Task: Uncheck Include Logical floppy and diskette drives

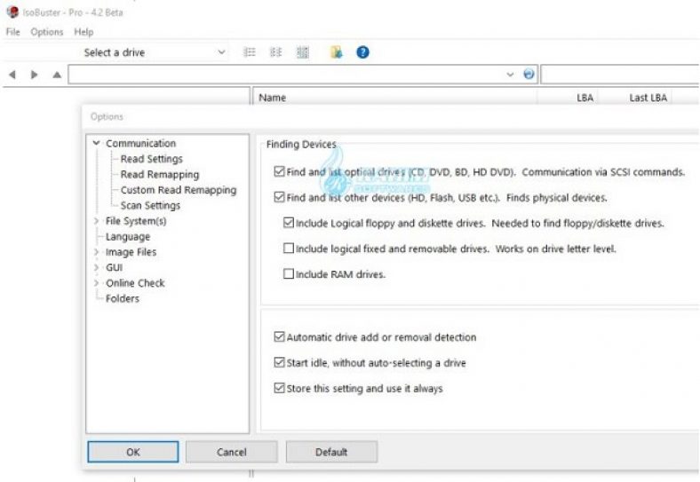Action: [289, 223]
